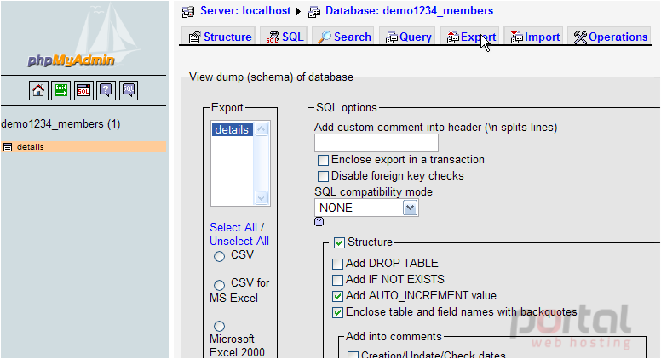Focus the custom header comment field
Viewport: 661px width, 359px height.
tap(376, 143)
